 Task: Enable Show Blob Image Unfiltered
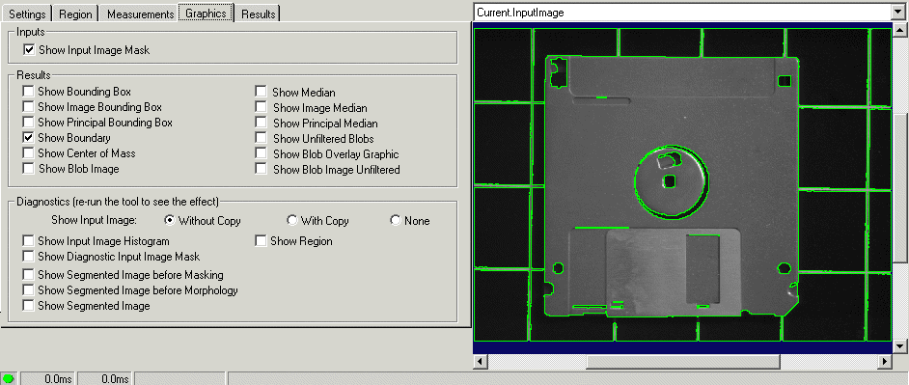261,169
